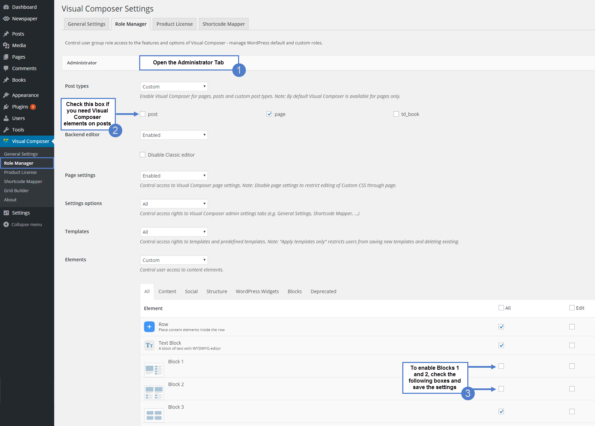Click the Newspaper theme icon
The height and width of the screenshot is (426, 595).
tap(6, 19)
